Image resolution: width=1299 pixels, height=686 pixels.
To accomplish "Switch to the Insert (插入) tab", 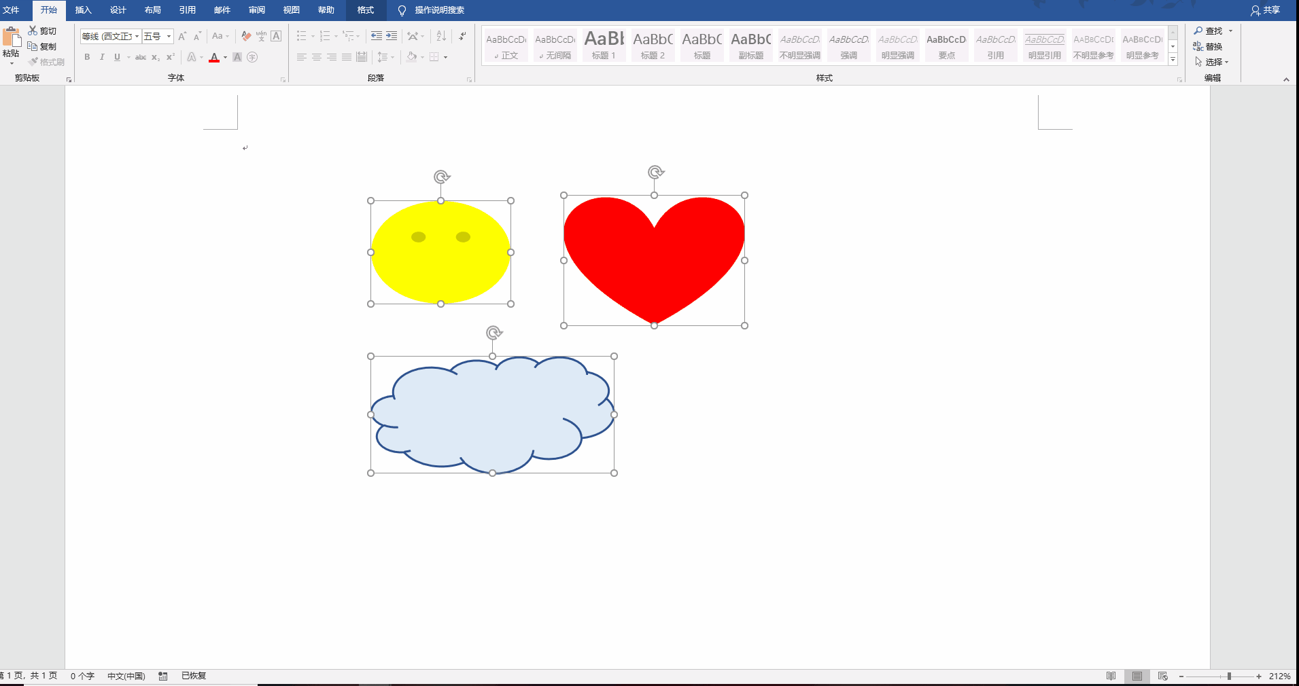I will 83,10.
